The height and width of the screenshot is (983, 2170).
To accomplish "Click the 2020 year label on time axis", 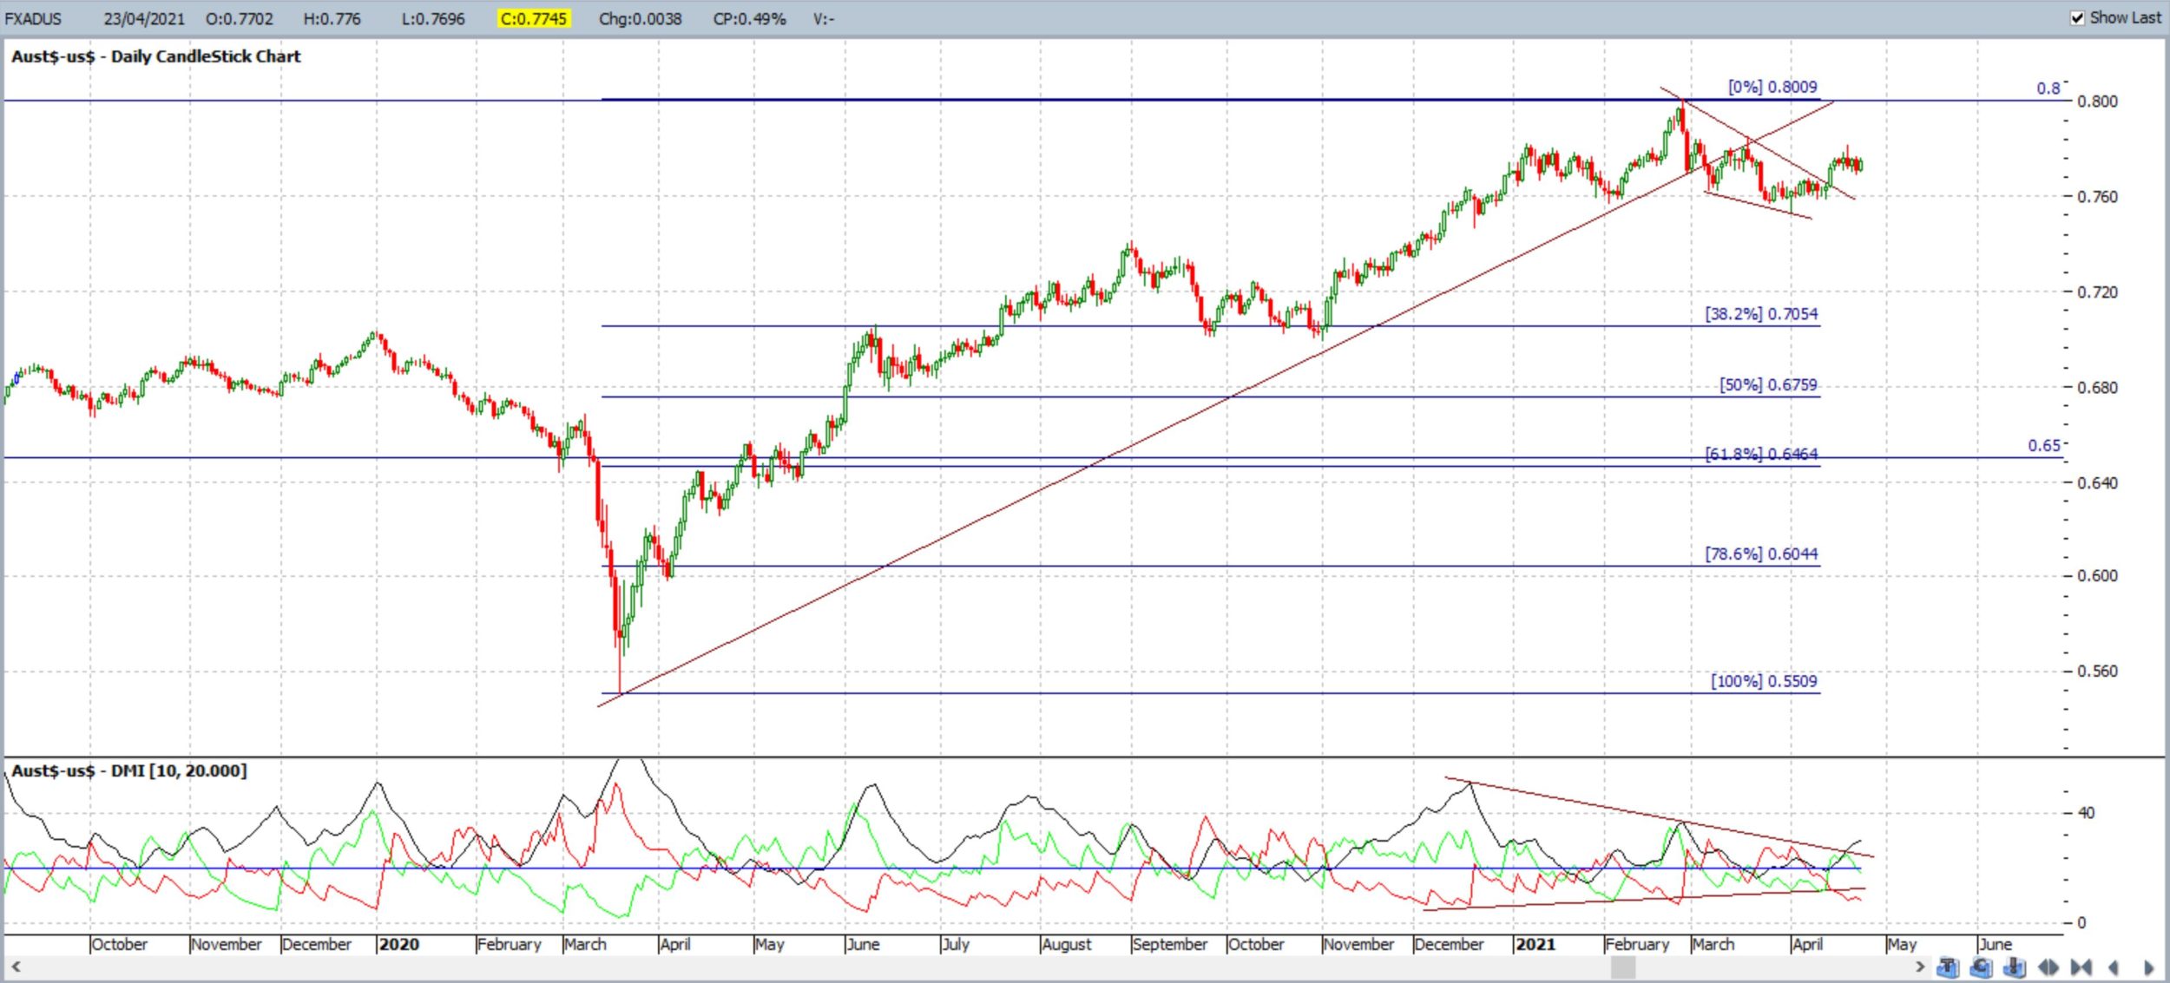I will coord(399,944).
